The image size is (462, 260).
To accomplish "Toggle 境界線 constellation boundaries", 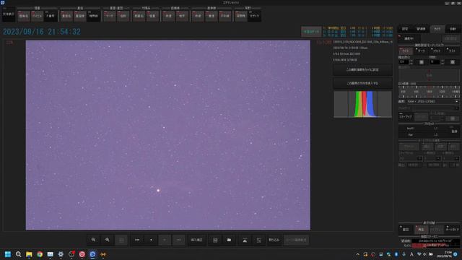I will [94, 16].
